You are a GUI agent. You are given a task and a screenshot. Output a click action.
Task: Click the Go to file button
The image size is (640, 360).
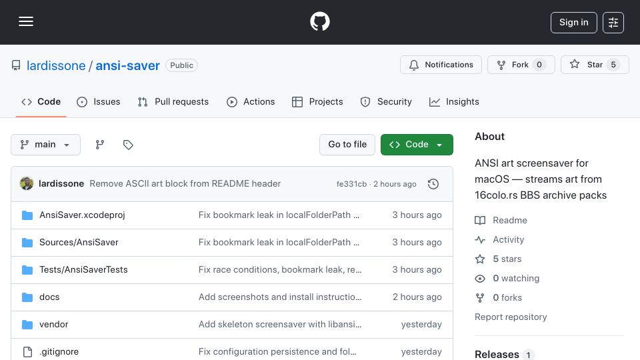[347, 145]
